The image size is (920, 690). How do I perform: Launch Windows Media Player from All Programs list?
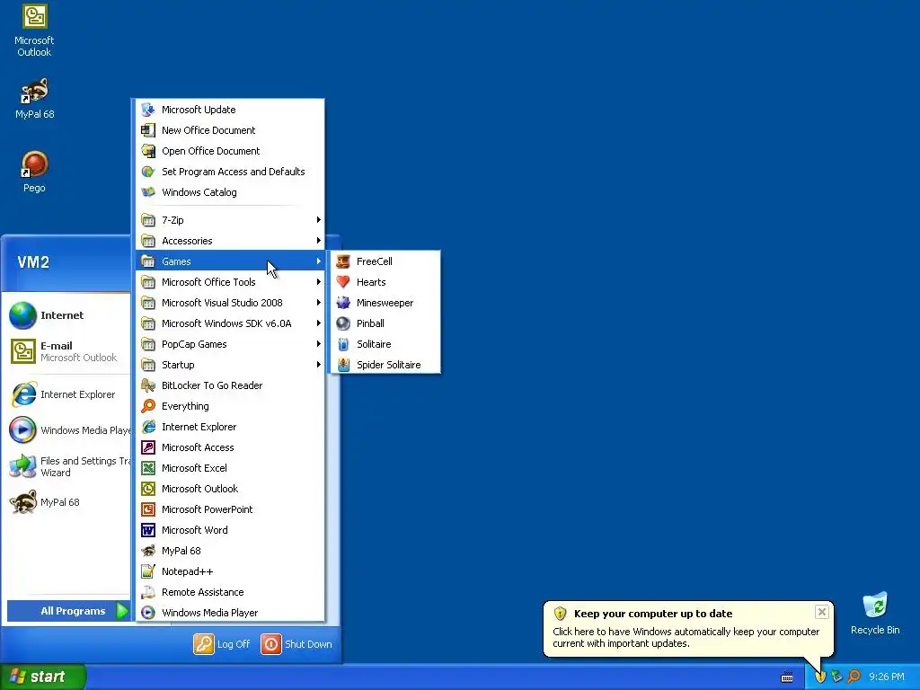coord(230,613)
